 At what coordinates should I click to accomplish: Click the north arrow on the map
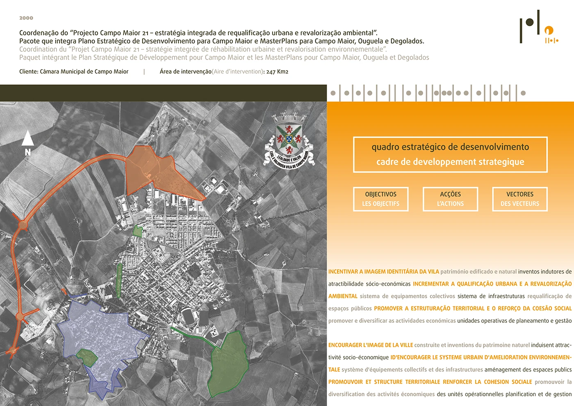(x=27, y=143)
